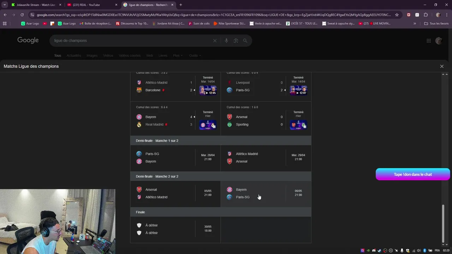Show more bookmarks with the double chevron
Viewport: 452px width, 254px height.
pos(415,24)
